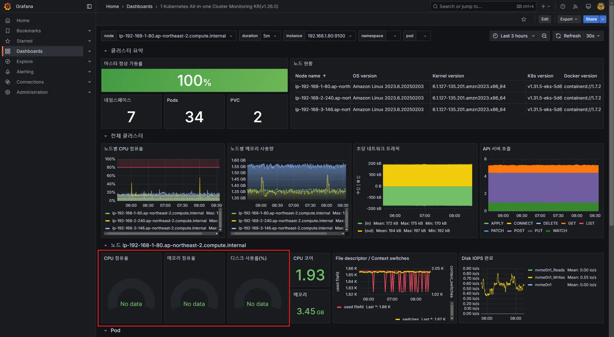Open Administration in the sidebar
The image size is (614, 337).
point(32,92)
